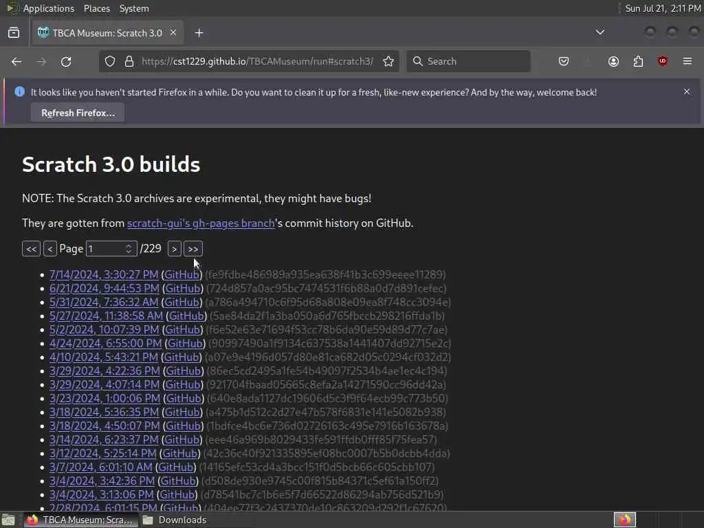This screenshot has width=704, height=528.
Task: Click show desktop icon in bottom panel
Action: pyautogui.click(x=8, y=520)
